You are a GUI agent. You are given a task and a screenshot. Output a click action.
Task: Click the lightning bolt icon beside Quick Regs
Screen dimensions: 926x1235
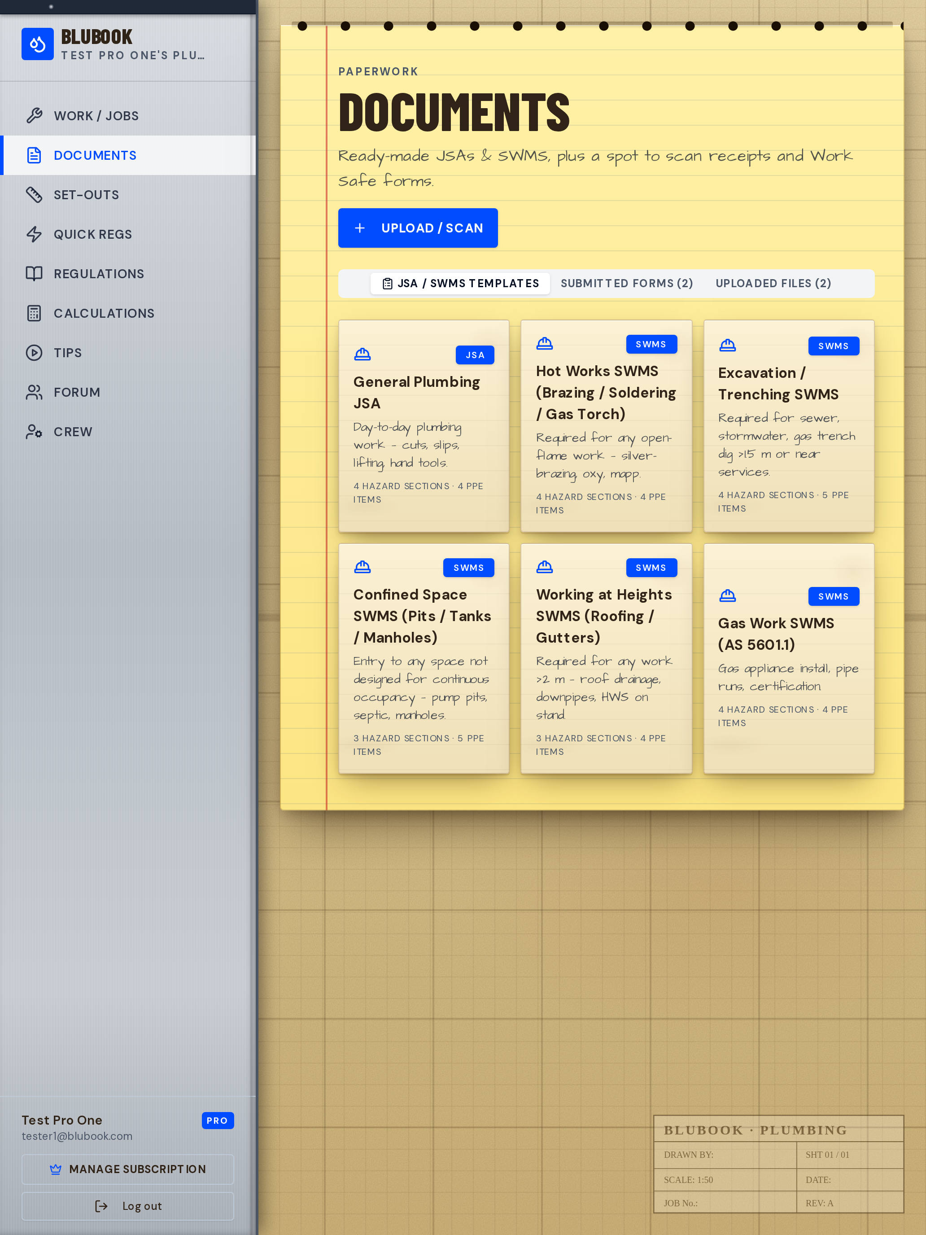click(x=34, y=235)
